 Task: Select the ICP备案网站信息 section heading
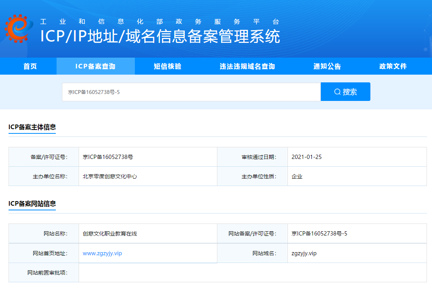pos(32,203)
